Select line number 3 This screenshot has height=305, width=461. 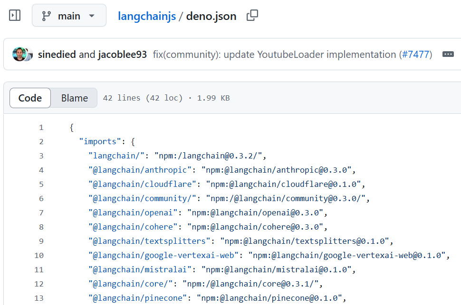coord(41,156)
